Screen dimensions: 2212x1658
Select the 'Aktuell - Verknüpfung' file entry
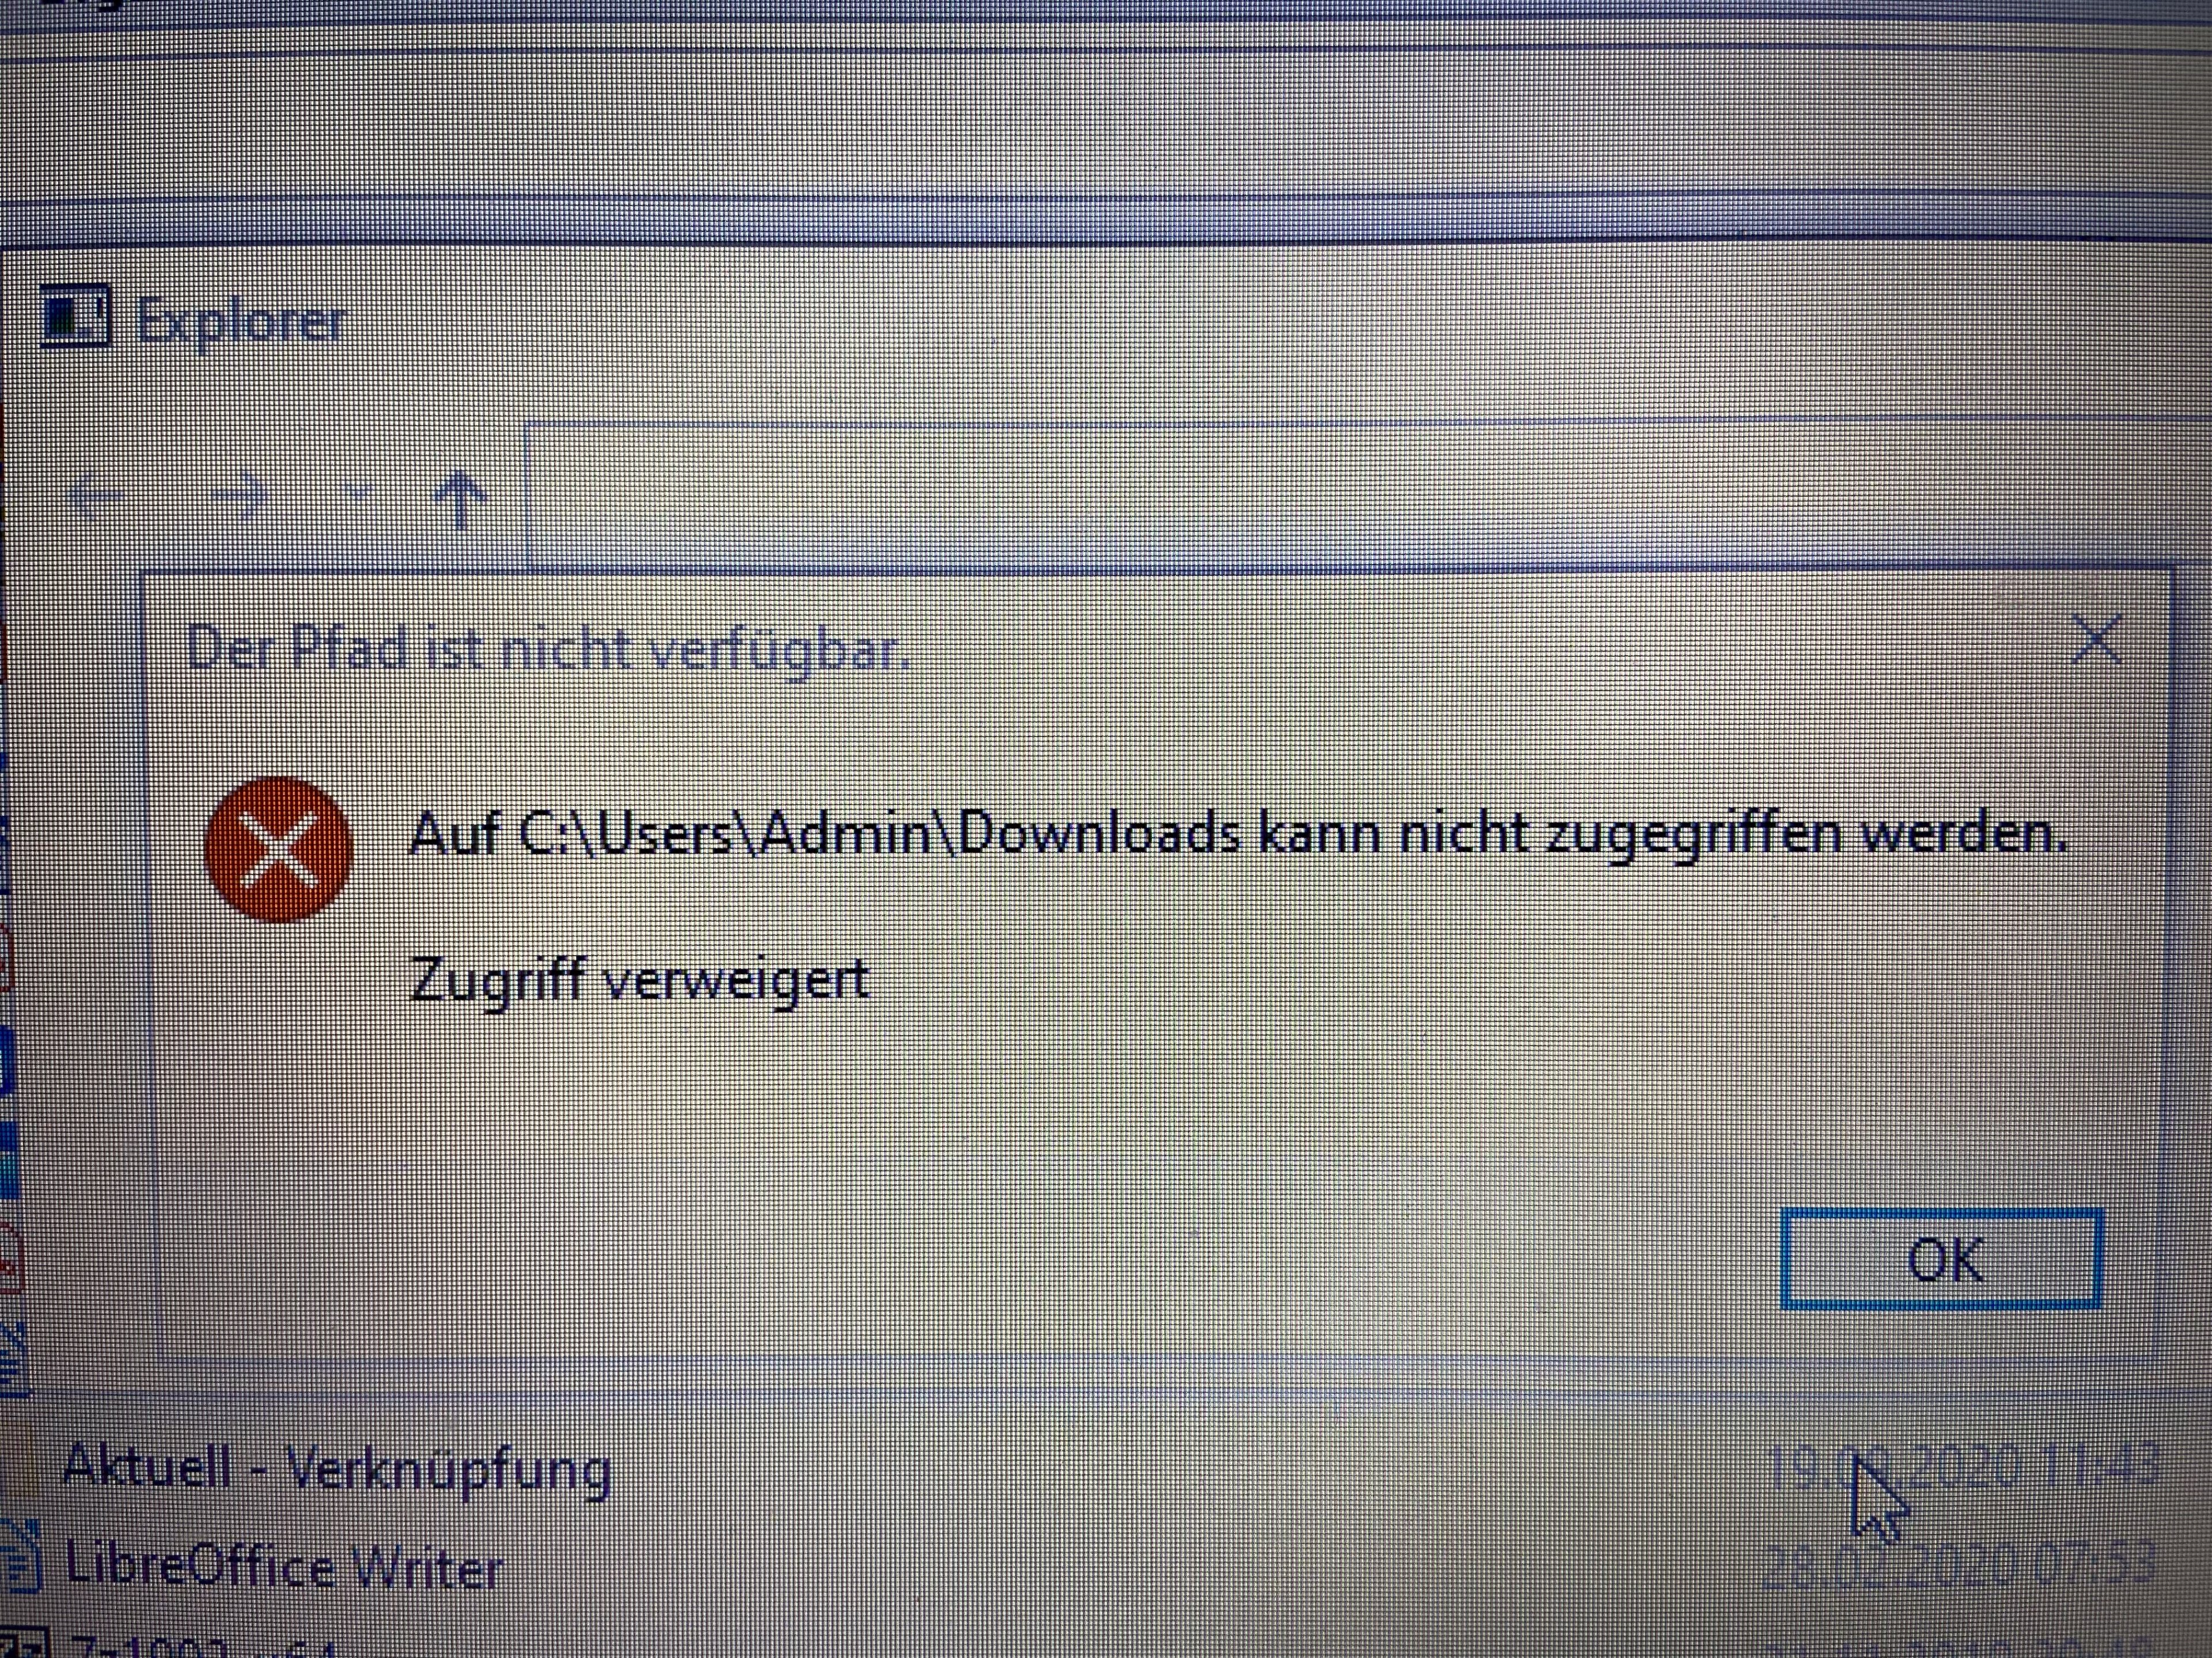tap(336, 1470)
